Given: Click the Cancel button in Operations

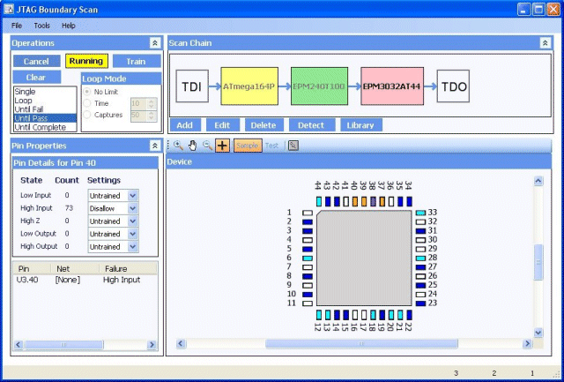Looking at the screenshot, I should pos(36,61).
